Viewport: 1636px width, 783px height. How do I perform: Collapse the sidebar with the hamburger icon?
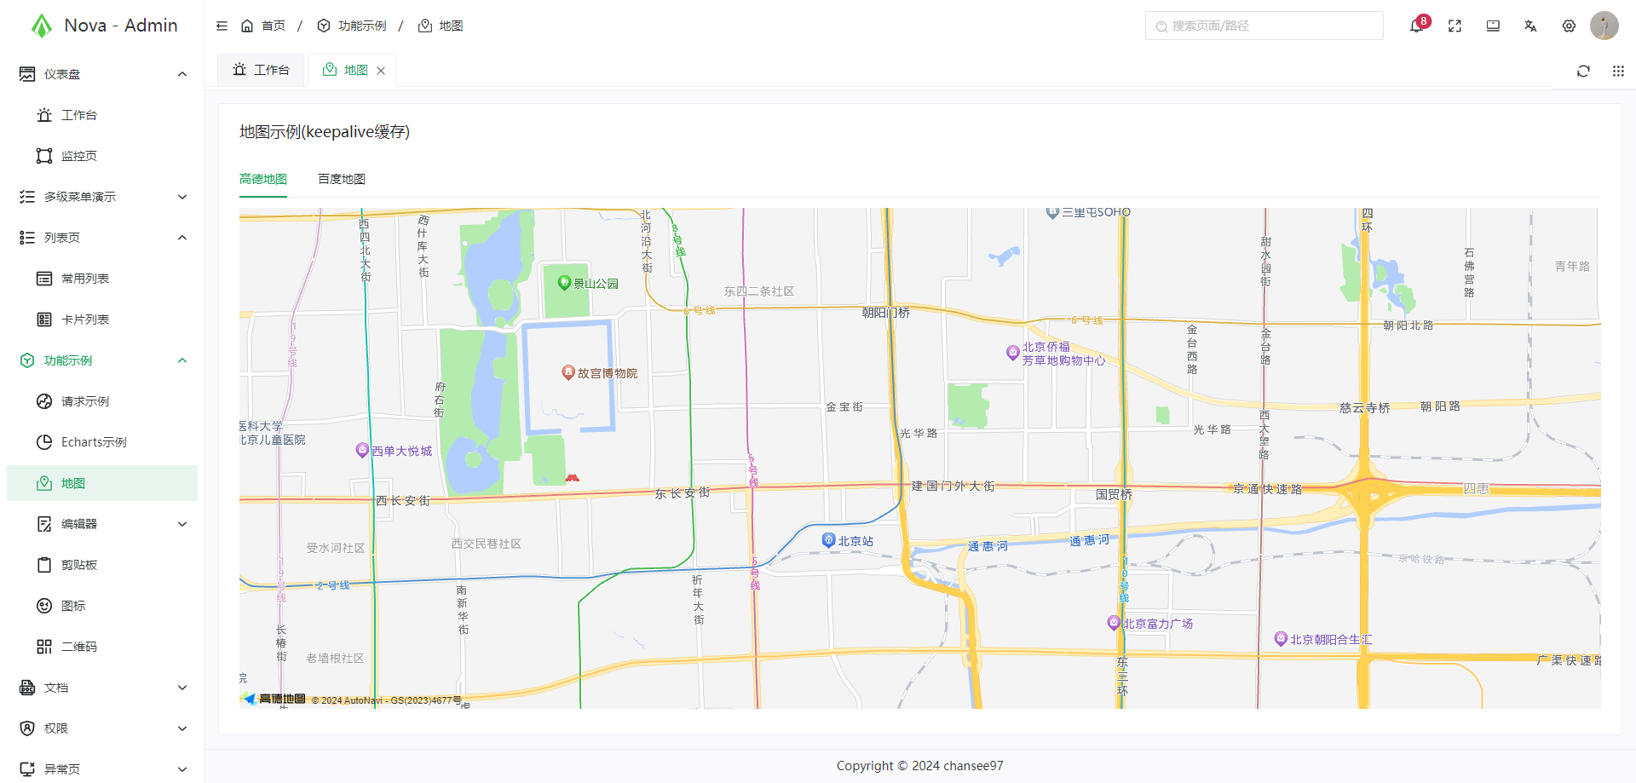[x=222, y=26]
